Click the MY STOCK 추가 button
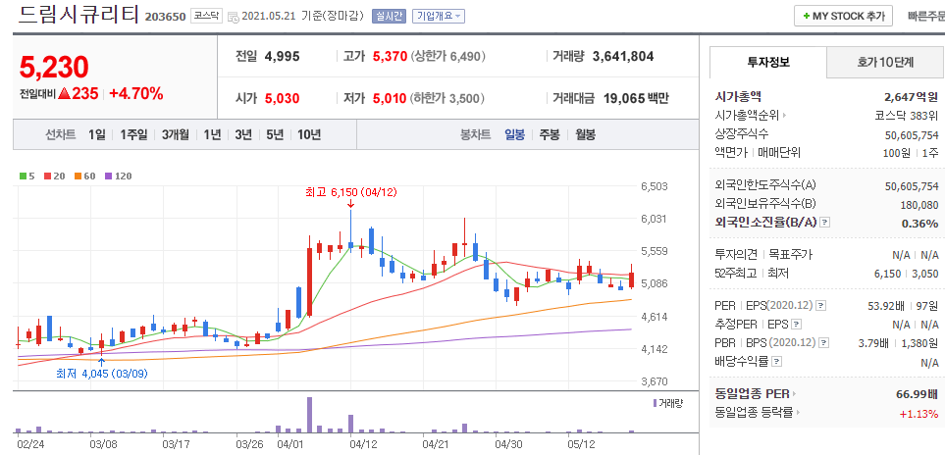The height and width of the screenshot is (455, 945). click(x=843, y=17)
